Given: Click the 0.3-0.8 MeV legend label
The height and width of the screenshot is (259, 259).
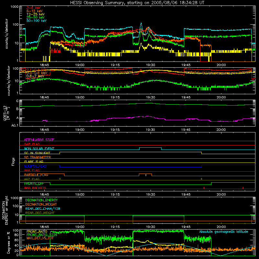Looking at the screenshot, I should [37, 73].
